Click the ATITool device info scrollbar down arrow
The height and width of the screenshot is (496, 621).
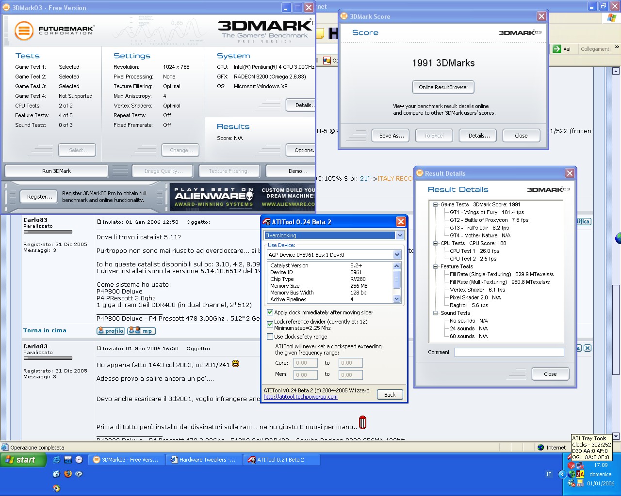(x=396, y=299)
